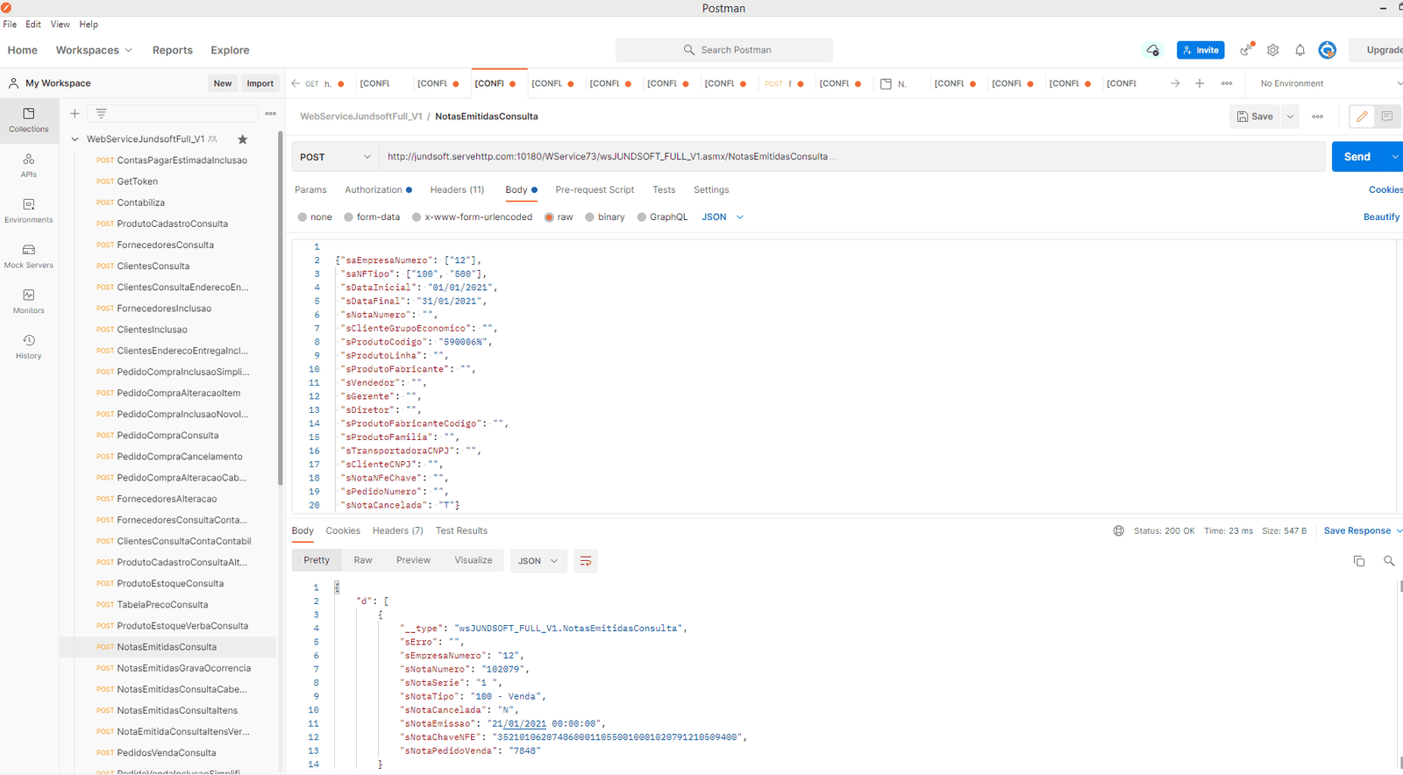Select the binary body type
Image resolution: width=1403 pixels, height=775 pixels.
[590, 217]
